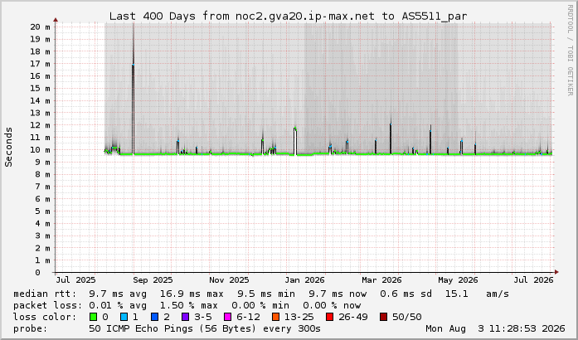Click the purple 3-5 loss swatch
The width and height of the screenshot is (578, 340).
click(185, 317)
